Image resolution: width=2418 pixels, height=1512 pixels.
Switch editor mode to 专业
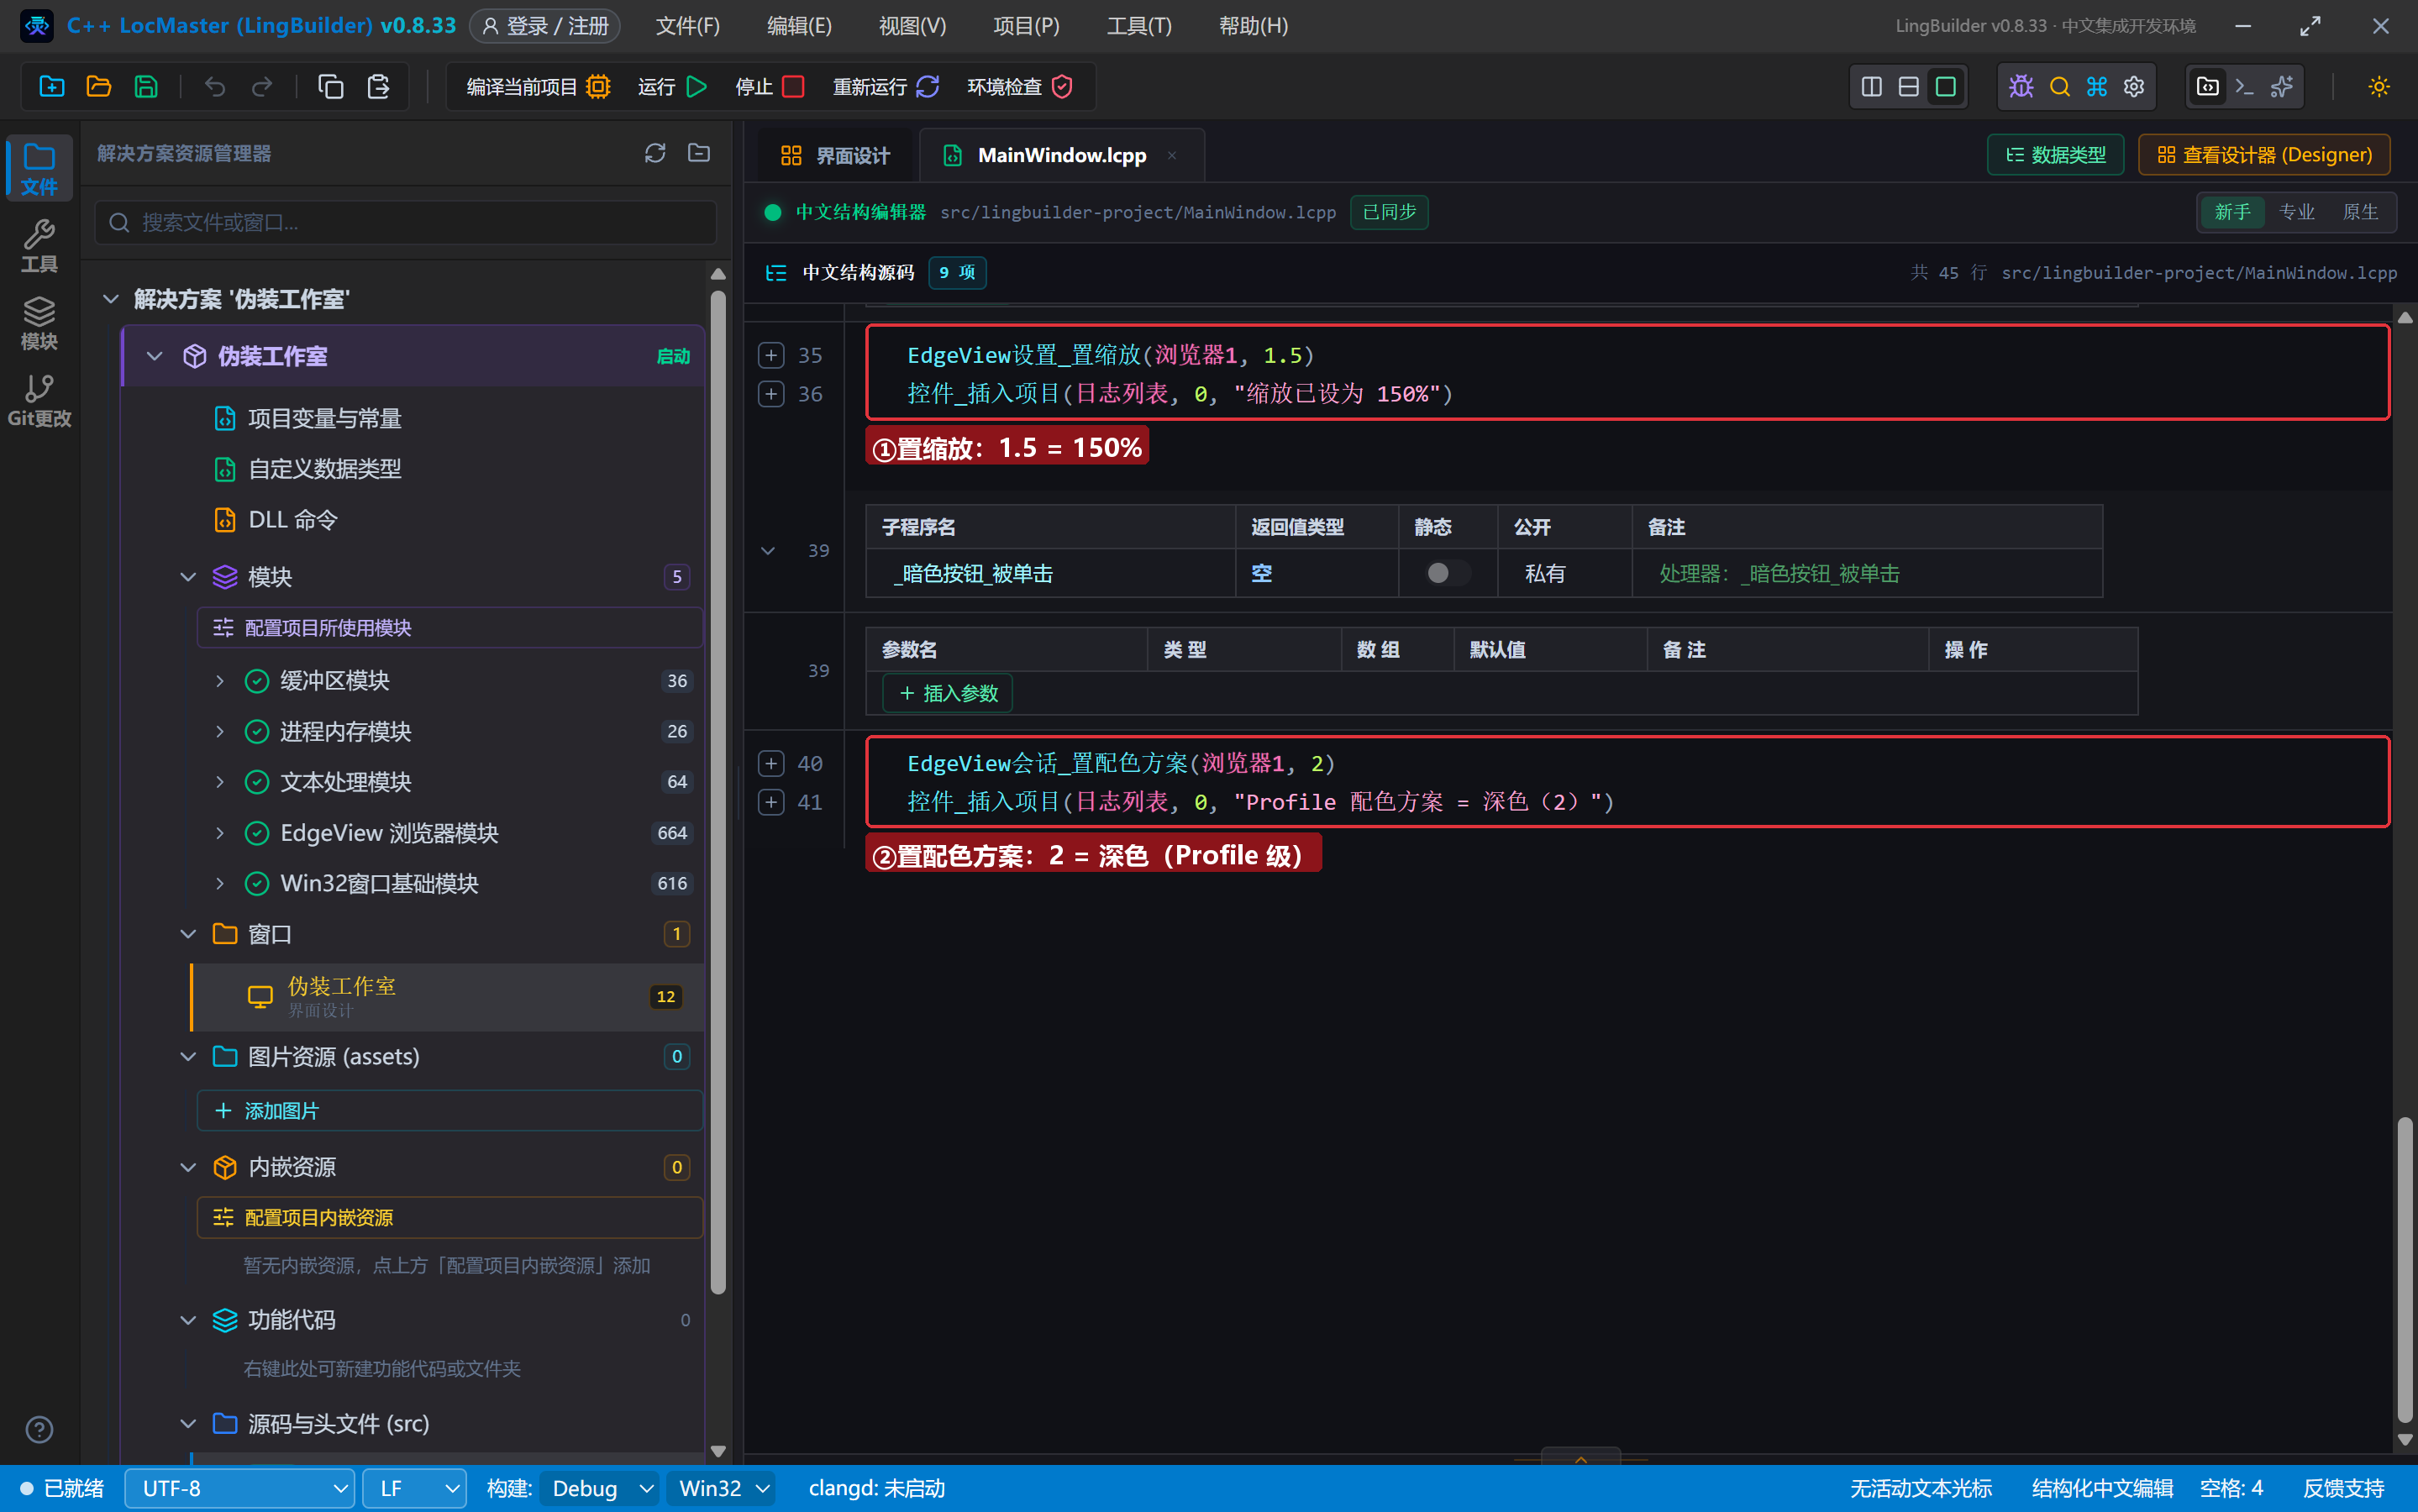(x=2296, y=212)
